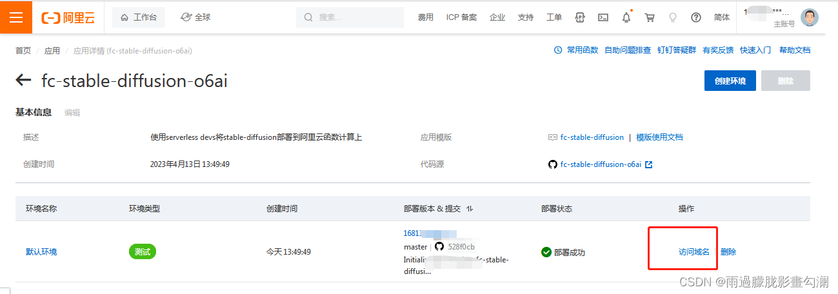
Task: Click 访问域名 in the operations column
Action: 694,252
